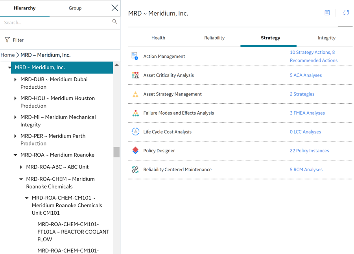This screenshot has height=254, width=354.
Task: Click the Action Management label
Action: 164,57
